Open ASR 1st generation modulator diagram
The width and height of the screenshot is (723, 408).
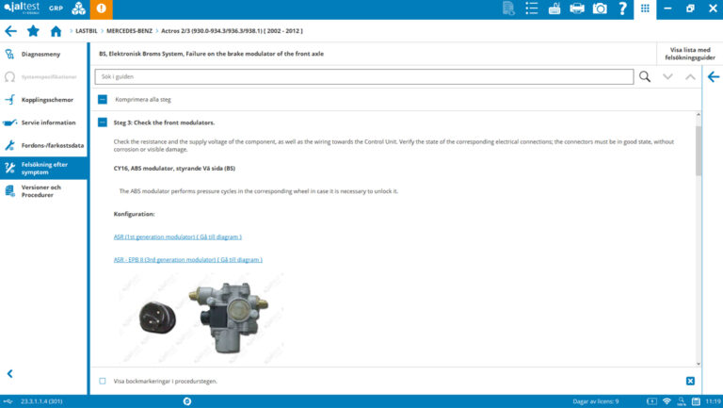point(178,237)
